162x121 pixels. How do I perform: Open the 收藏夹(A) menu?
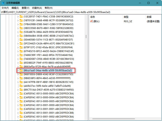point(37,8)
